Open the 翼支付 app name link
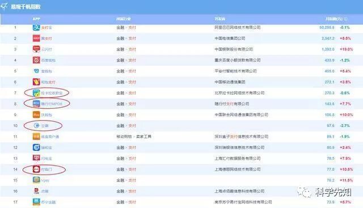 pos(47,39)
